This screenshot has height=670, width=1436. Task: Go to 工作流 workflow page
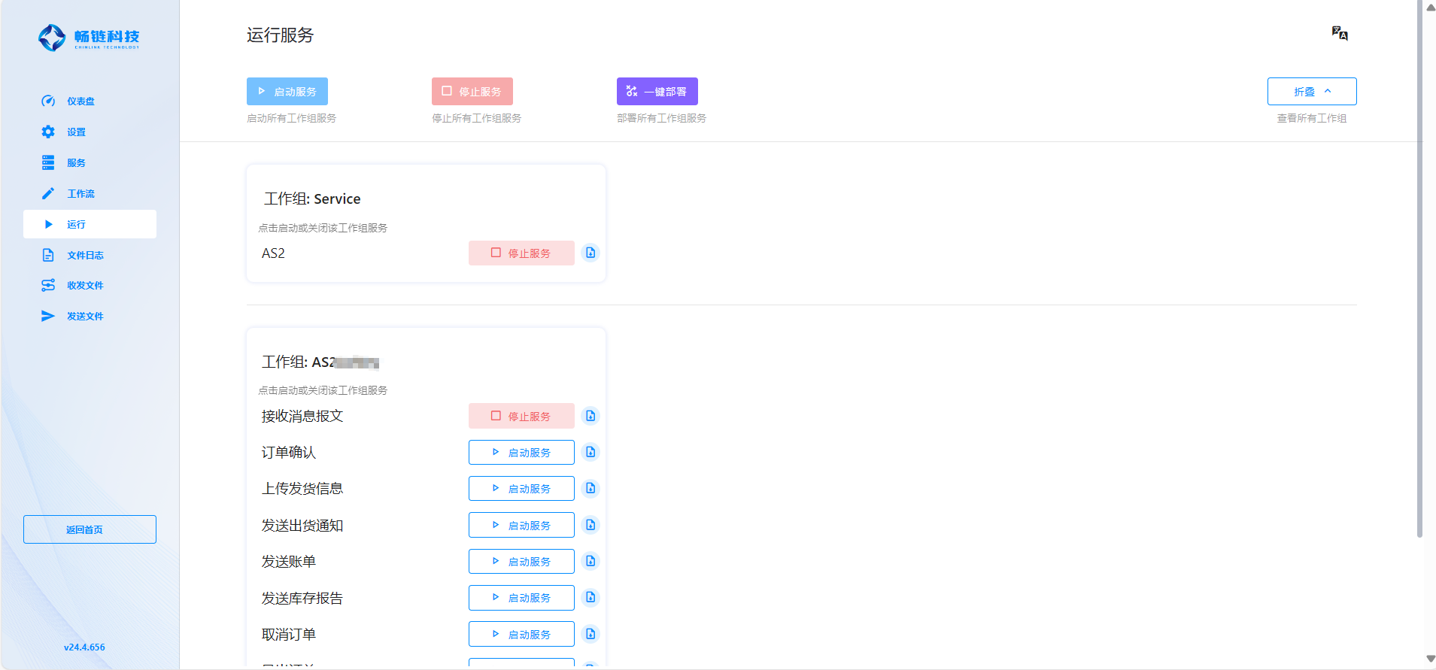(80, 194)
